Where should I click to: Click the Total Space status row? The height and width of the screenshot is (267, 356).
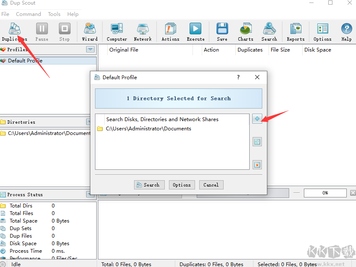[x=48, y=221]
